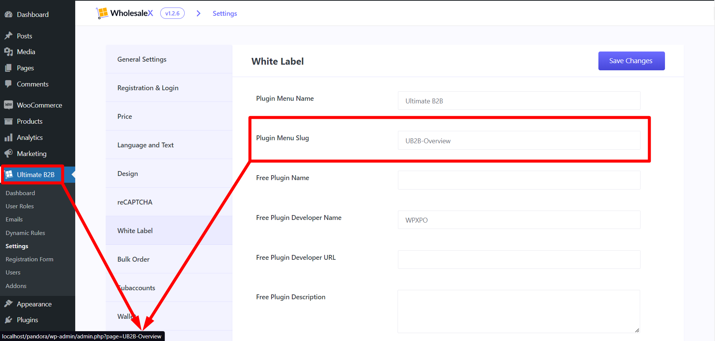The height and width of the screenshot is (341, 715).
Task: Focus the Free Plugin Name field
Action: (x=519, y=180)
